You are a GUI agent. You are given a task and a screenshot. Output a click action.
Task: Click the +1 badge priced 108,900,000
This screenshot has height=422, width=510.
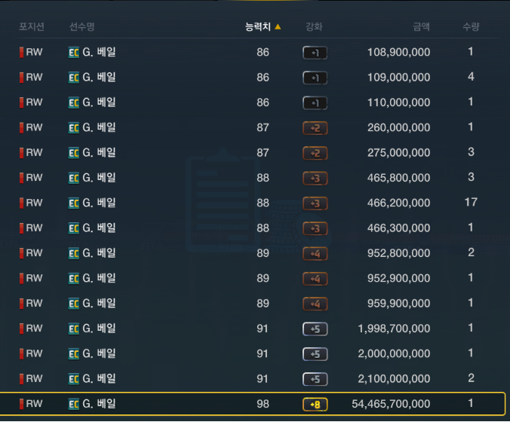tap(315, 53)
